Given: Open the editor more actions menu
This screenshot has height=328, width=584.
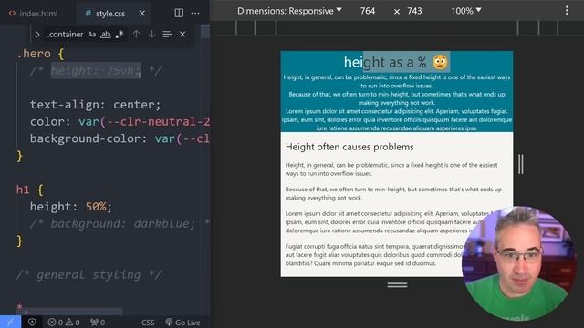Looking at the screenshot, I should point(195,13).
